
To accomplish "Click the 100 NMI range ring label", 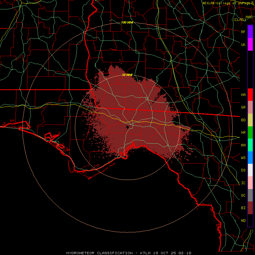I will click(127, 22).
